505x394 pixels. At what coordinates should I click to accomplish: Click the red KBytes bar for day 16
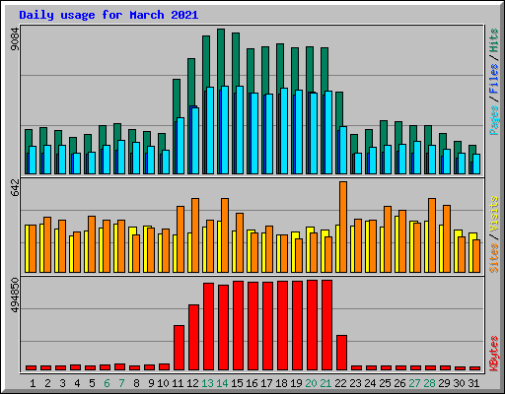pos(252,326)
